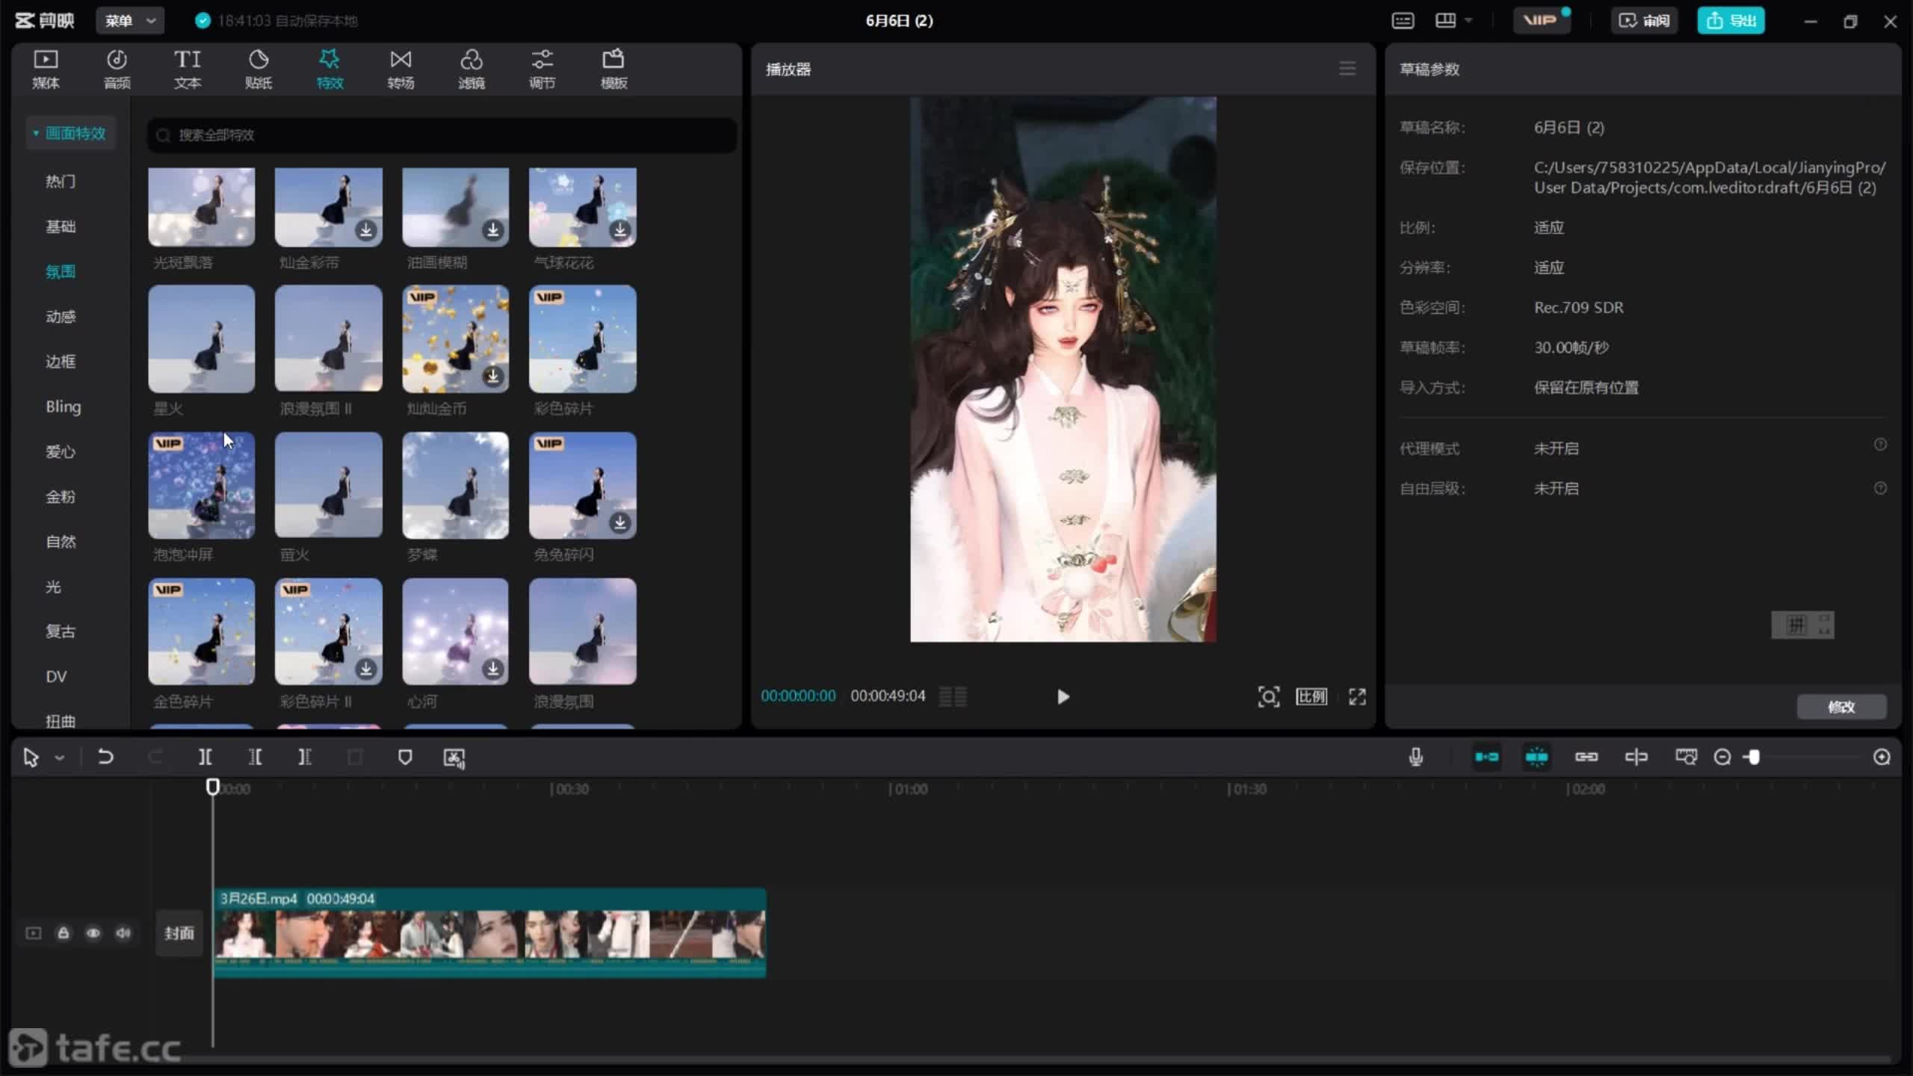Click the timeline zoom slider handle
Viewport: 1913px width, 1076px height.
coord(1753,758)
